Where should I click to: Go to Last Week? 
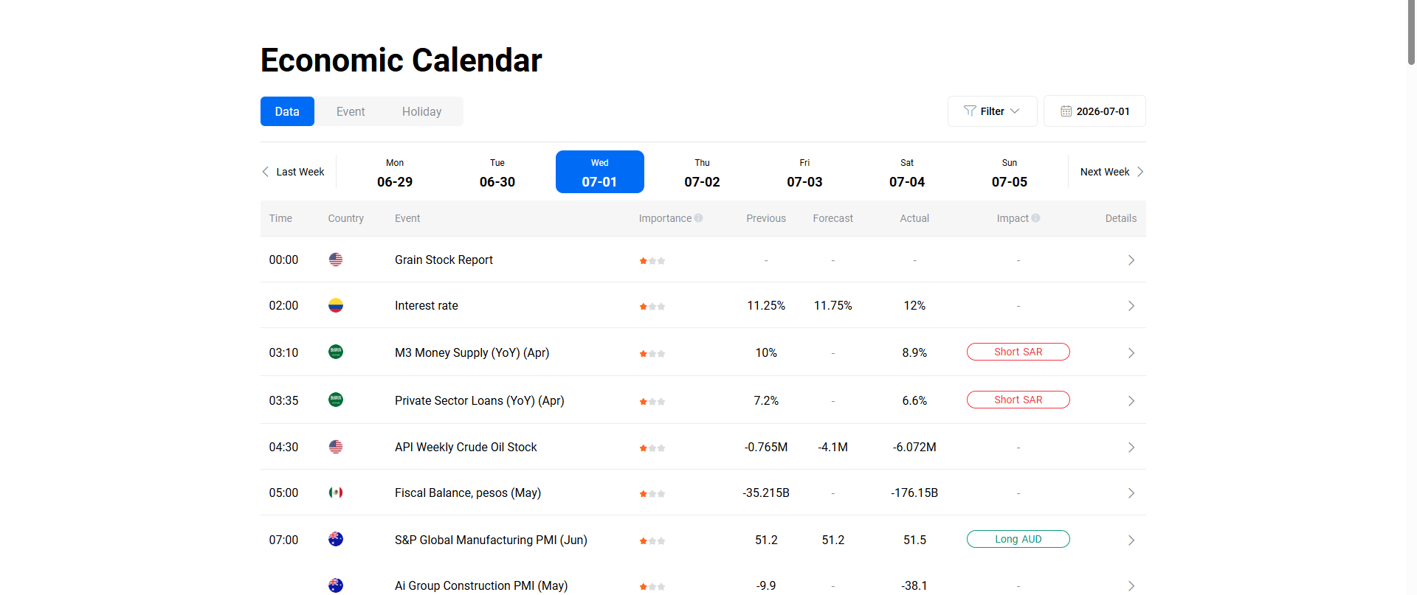coord(293,172)
